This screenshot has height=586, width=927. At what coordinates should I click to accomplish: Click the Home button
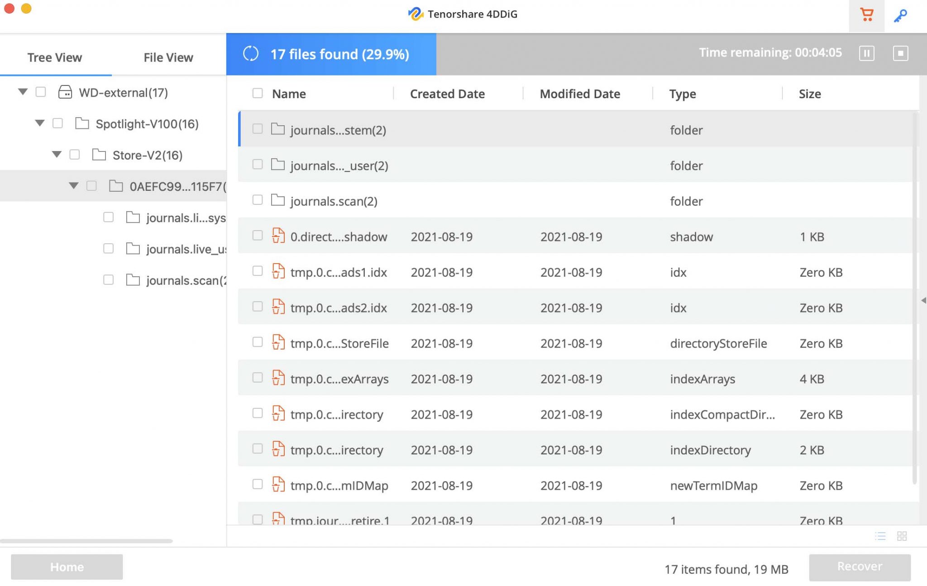(x=66, y=566)
